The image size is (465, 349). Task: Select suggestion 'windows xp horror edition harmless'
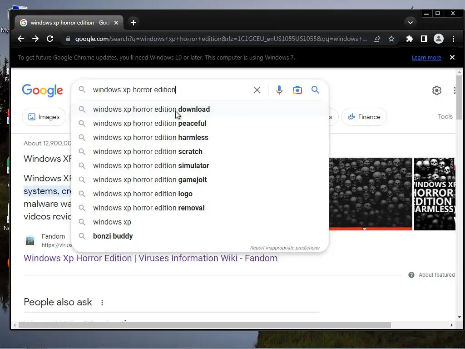[x=200, y=137]
